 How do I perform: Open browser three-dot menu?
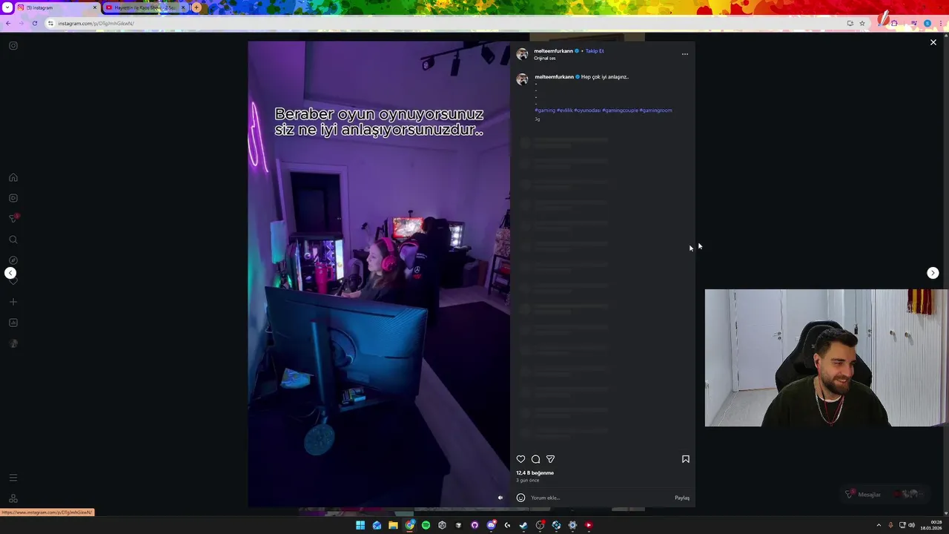(941, 23)
